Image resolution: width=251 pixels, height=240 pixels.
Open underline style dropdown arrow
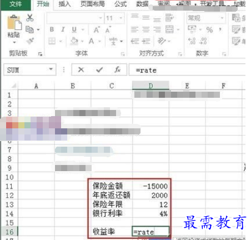83,29
